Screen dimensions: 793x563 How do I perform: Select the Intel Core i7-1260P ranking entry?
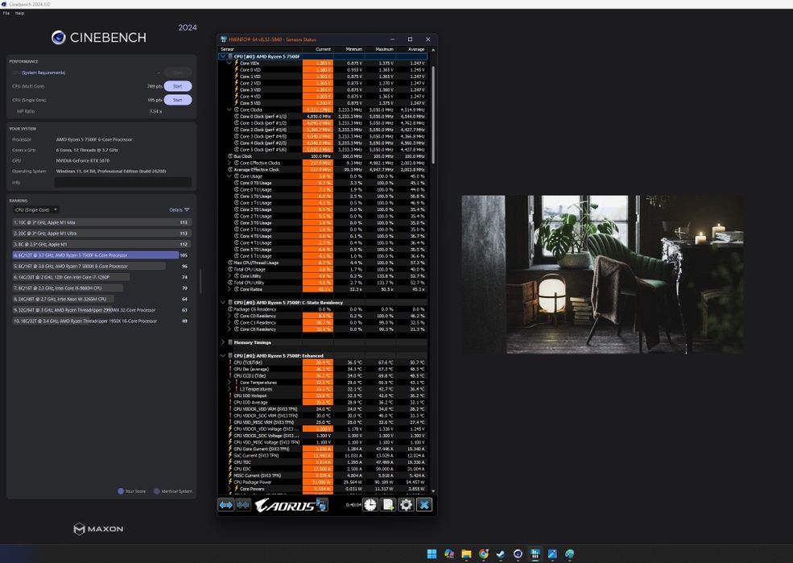click(101, 277)
